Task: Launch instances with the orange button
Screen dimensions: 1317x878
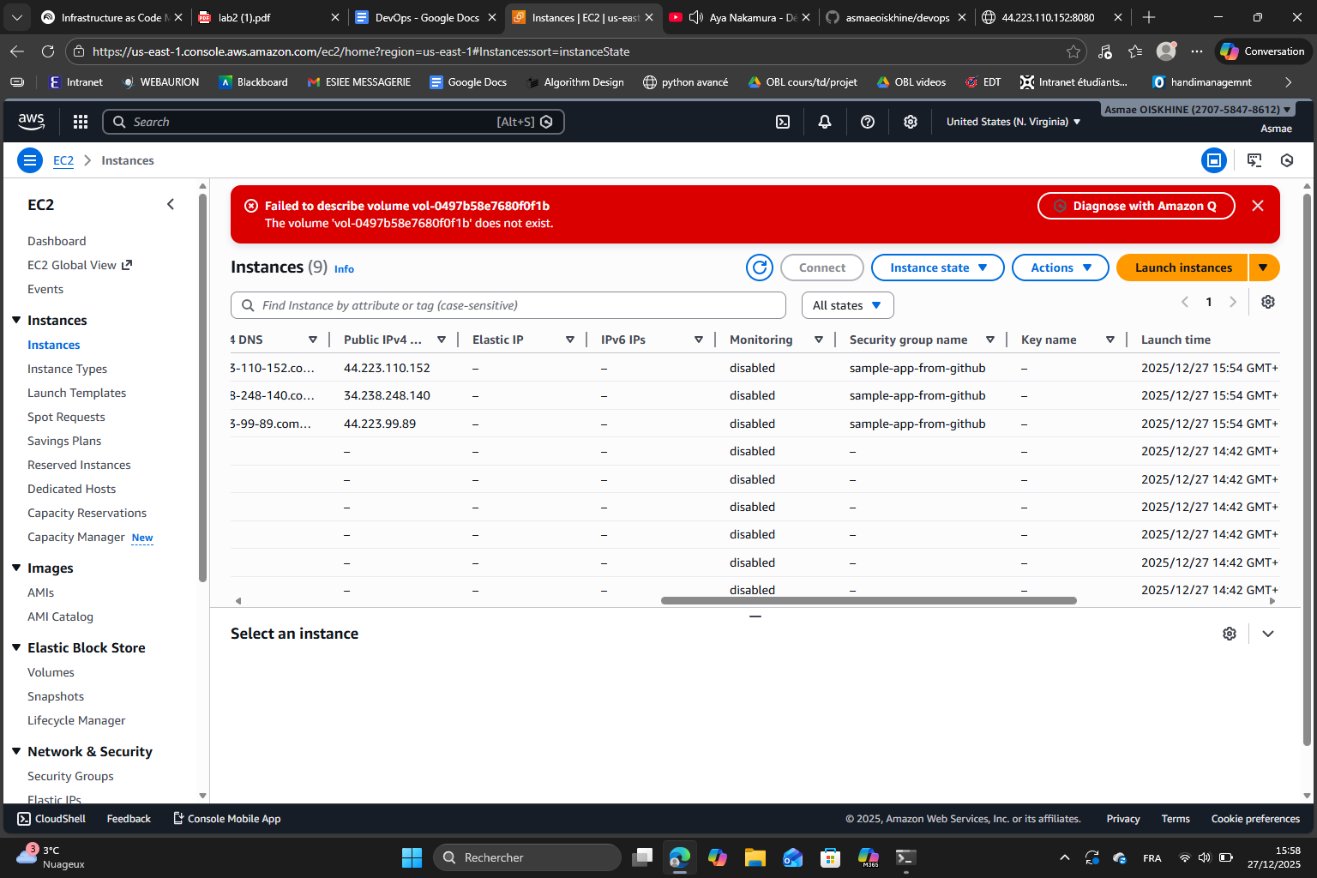Action: 1181,267
